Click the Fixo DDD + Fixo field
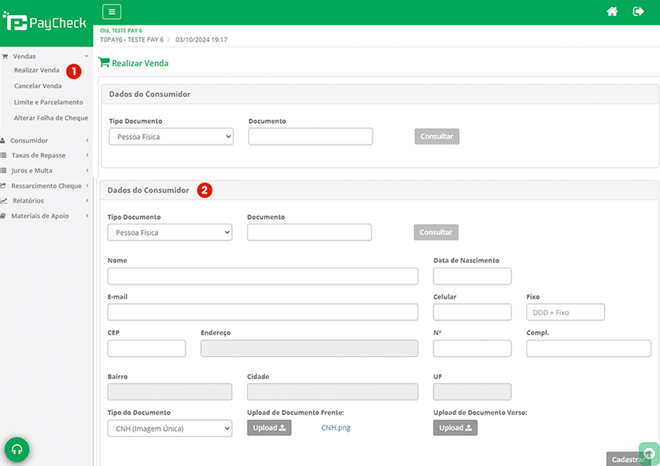Screen dimensions: 660x466 pos(565,312)
